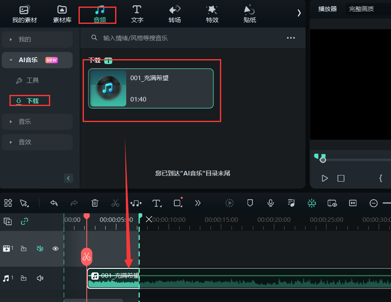Mute the audio track speaker icon
This screenshot has height=302, width=391.
(40, 278)
